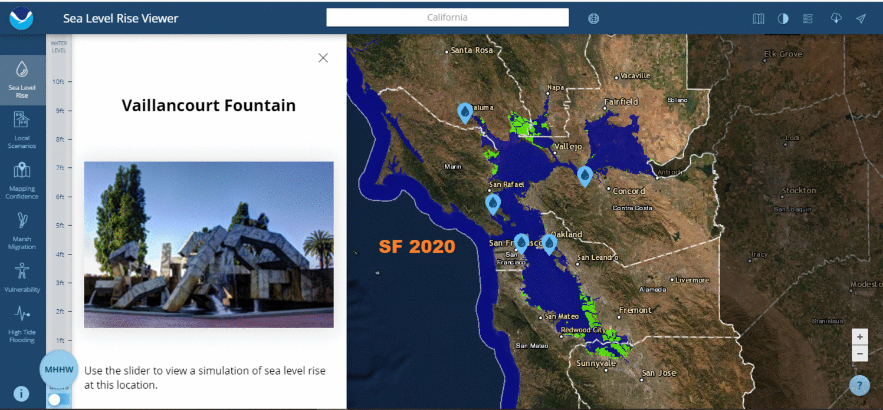Viewport: 883px width, 410px height.
Task: Click the California search input field
Action: (447, 17)
